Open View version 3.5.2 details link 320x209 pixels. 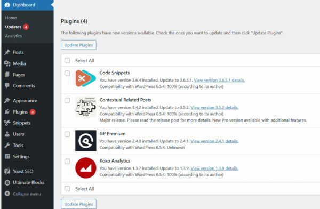214,107
